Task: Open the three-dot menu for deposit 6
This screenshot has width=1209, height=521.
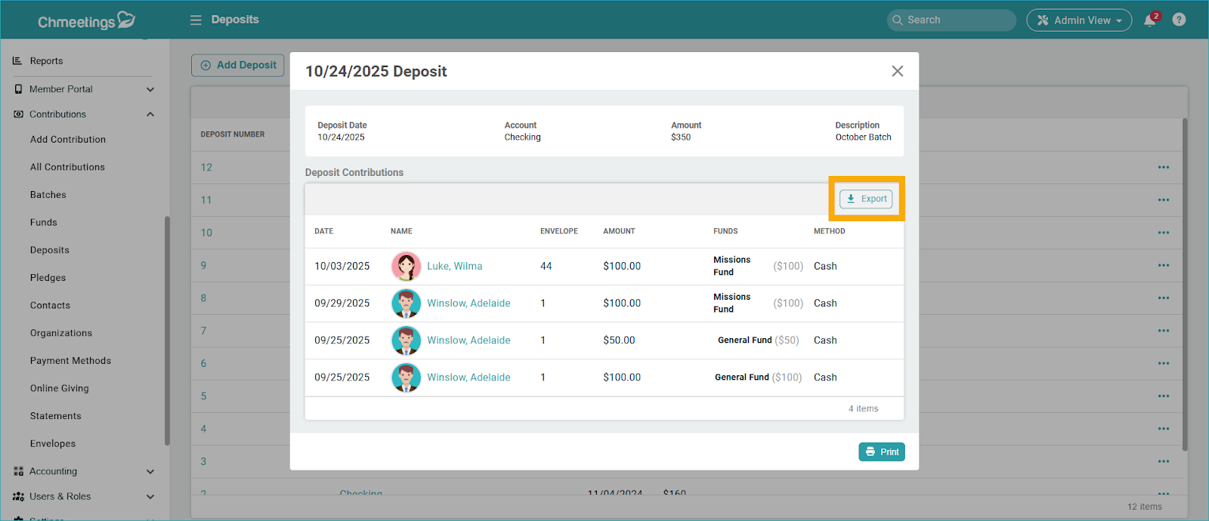Action: coord(1163,364)
